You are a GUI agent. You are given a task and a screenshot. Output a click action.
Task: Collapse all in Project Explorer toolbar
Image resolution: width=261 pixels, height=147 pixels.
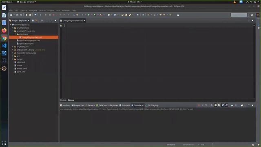coord(33,20)
